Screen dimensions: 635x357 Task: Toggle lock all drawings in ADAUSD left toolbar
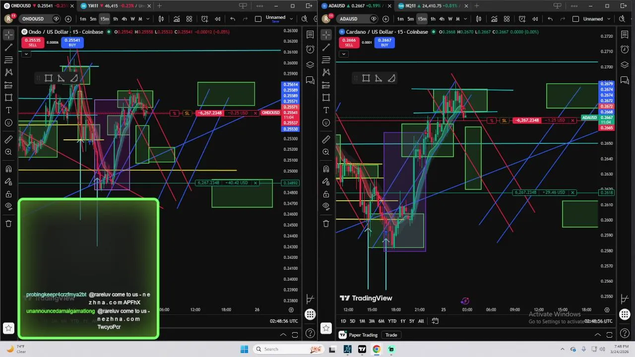point(326,194)
